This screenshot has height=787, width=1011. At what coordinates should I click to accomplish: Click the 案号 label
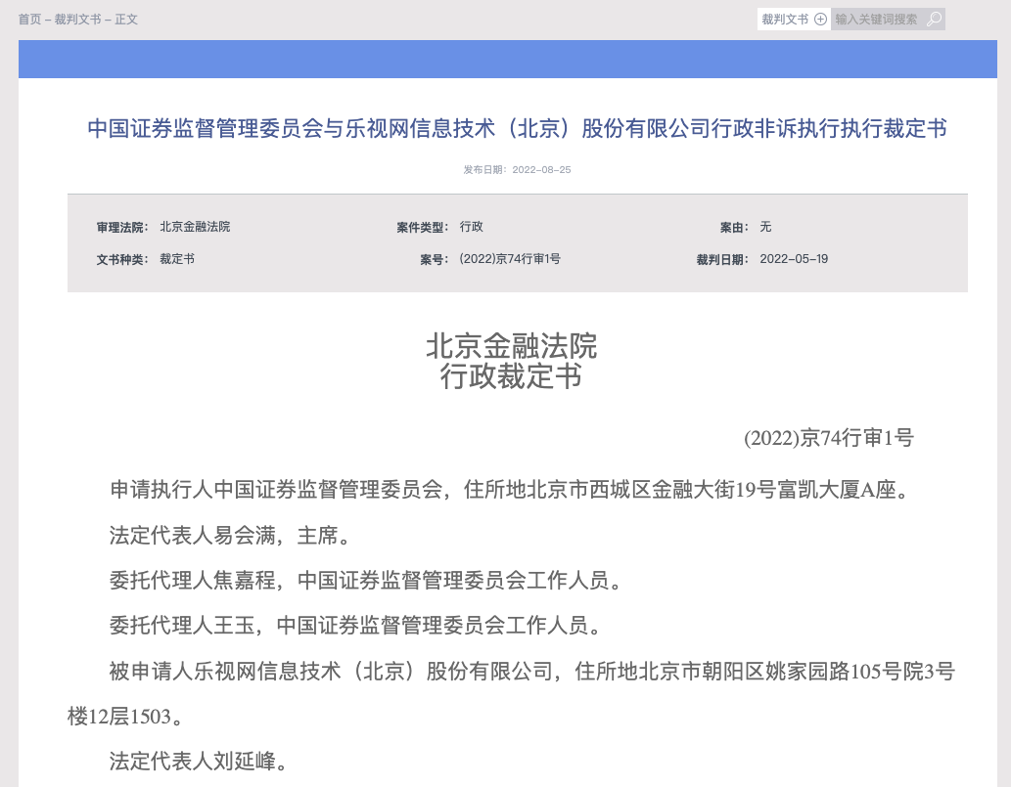tap(434, 259)
